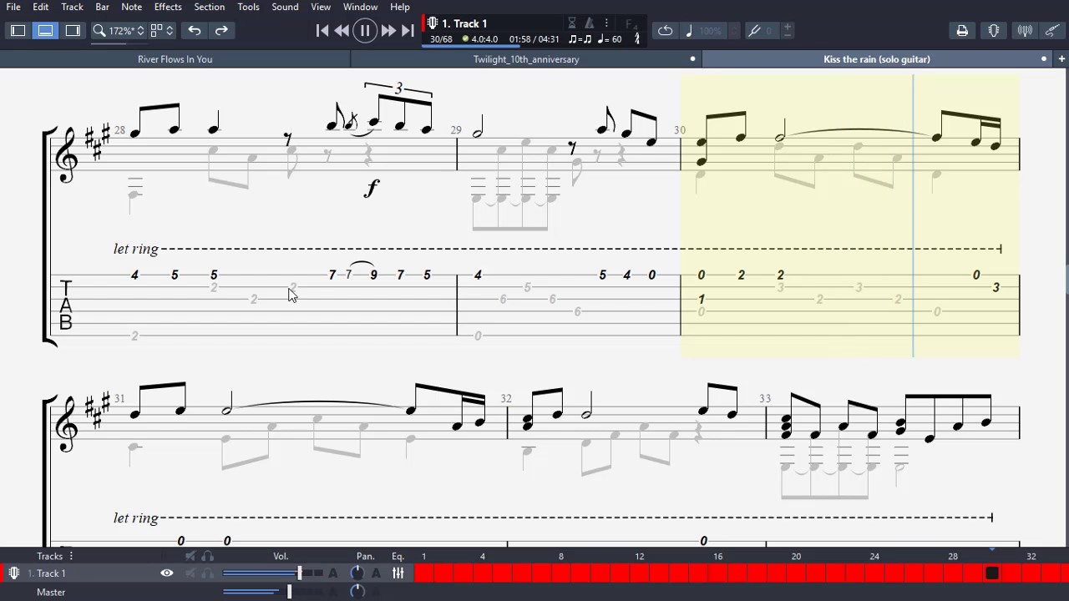Image resolution: width=1069 pixels, height=601 pixels.
Task: Switch to Twilight_10th_anniversary tab
Action: 526,59
